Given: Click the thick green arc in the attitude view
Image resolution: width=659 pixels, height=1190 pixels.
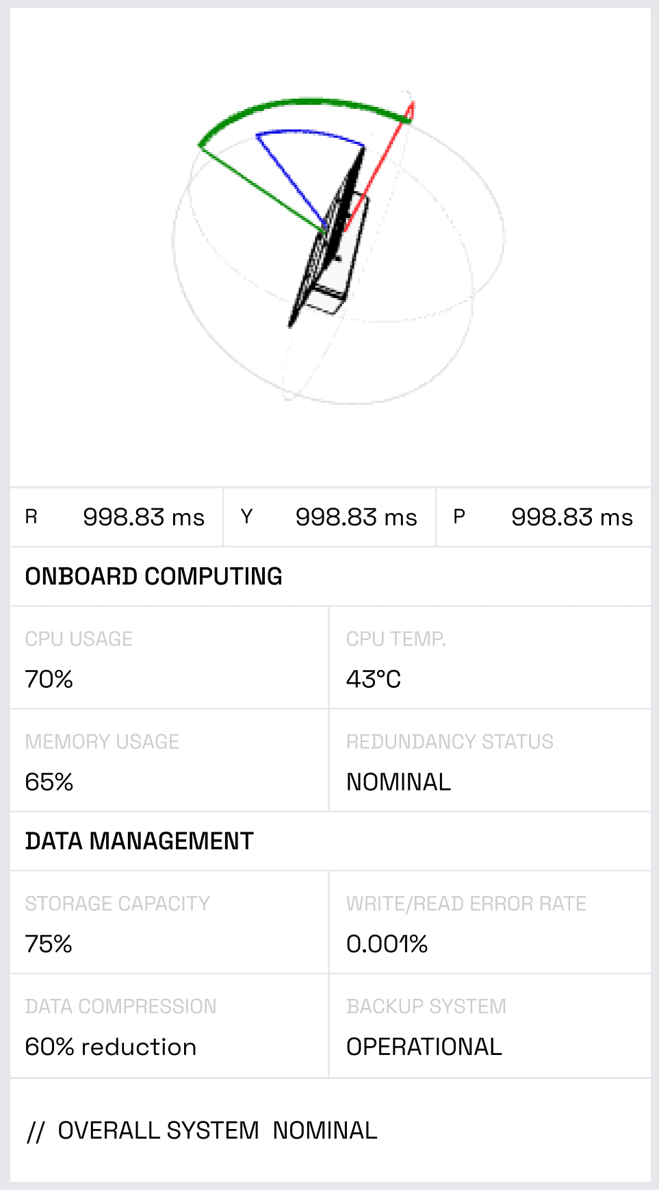Looking at the screenshot, I should tap(308, 103).
